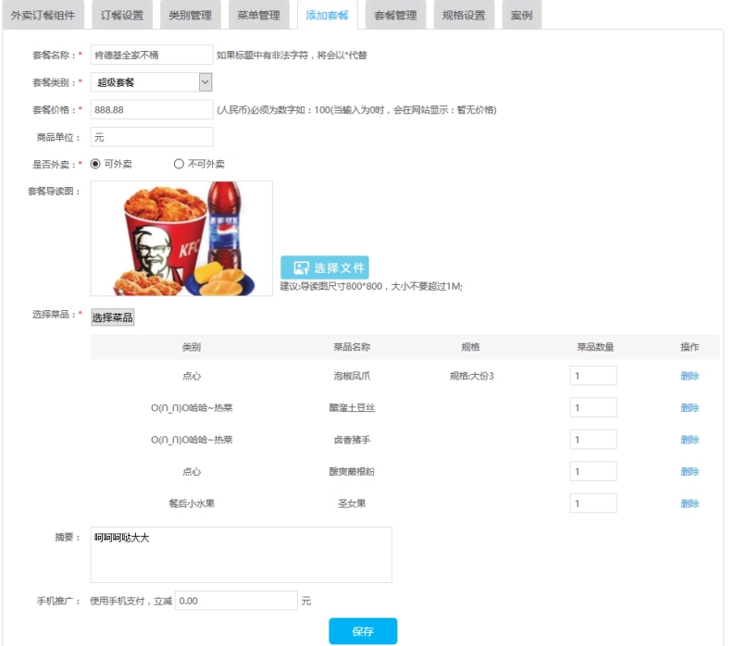
Task: Click the 热菜 category in 醋溜土豆丝 row
Action: 192,408
